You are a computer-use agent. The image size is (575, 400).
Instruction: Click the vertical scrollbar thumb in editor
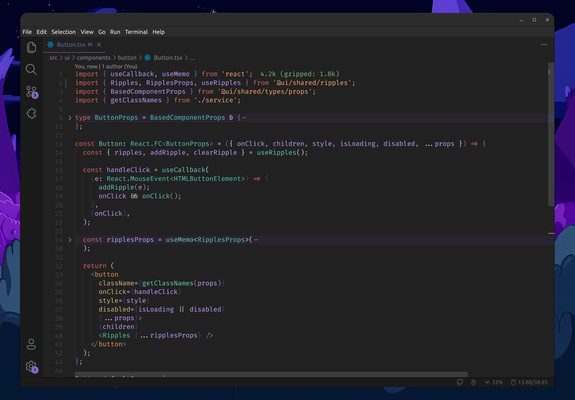coord(551,135)
